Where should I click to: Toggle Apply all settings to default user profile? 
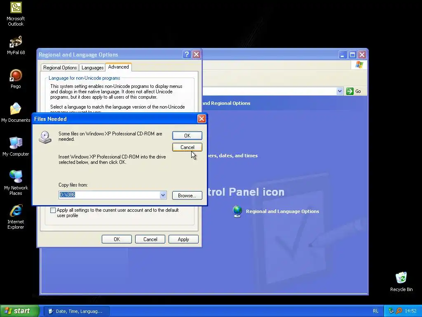click(53, 210)
